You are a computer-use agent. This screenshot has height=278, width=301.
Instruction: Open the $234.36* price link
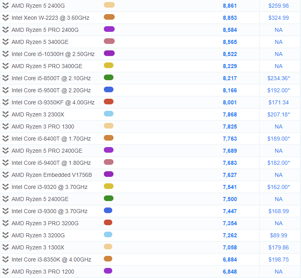(x=278, y=78)
